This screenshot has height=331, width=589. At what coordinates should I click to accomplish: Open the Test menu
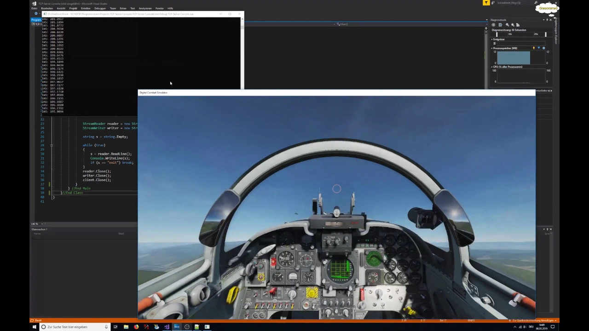coord(133,8)
